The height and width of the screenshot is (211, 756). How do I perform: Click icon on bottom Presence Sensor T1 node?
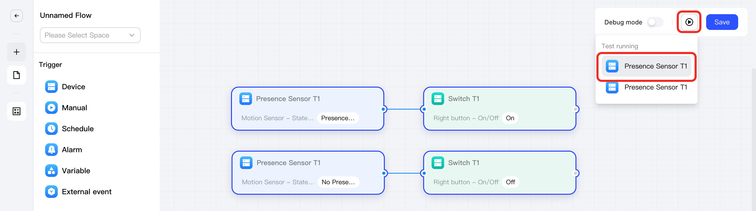click(246, 162)
